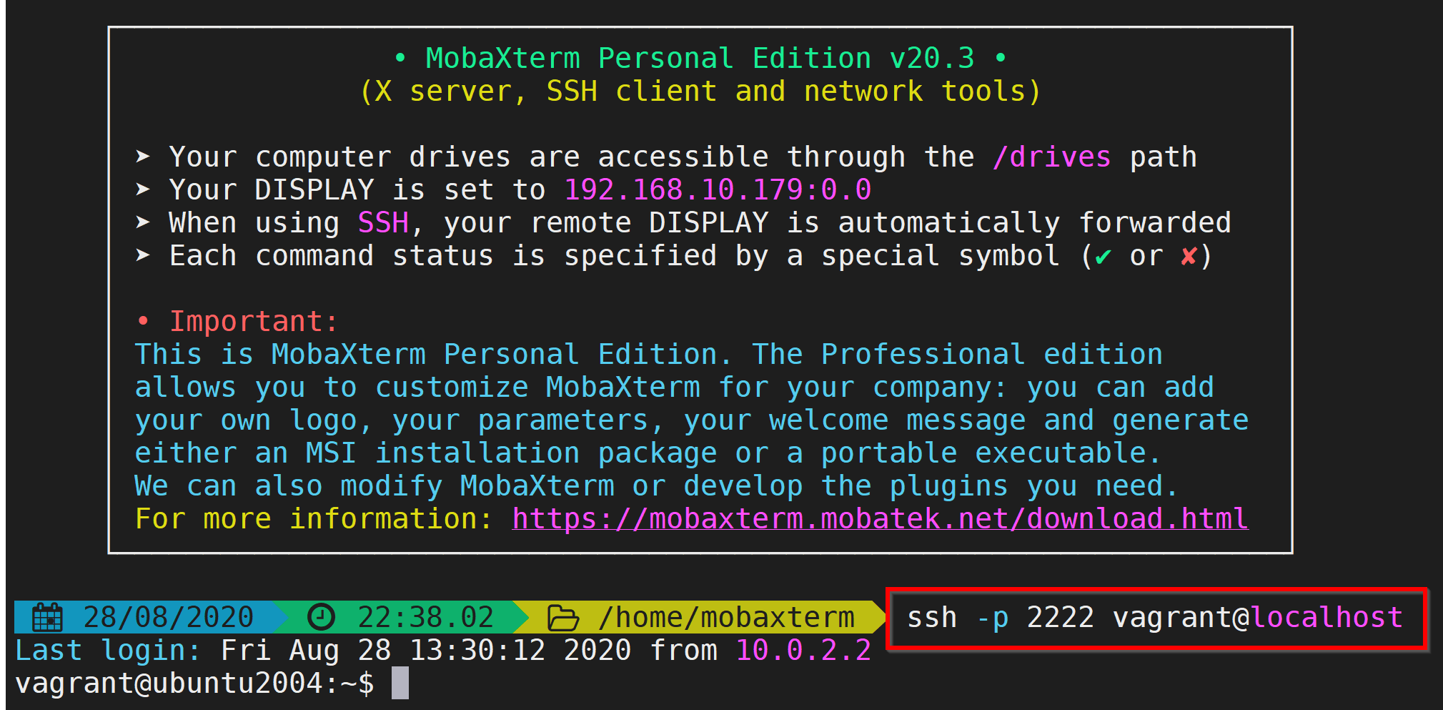The width and height of the screenshot is (1443, 710).
Task: Click the pink /drives path text
Action: click(x=1051, y=157)
